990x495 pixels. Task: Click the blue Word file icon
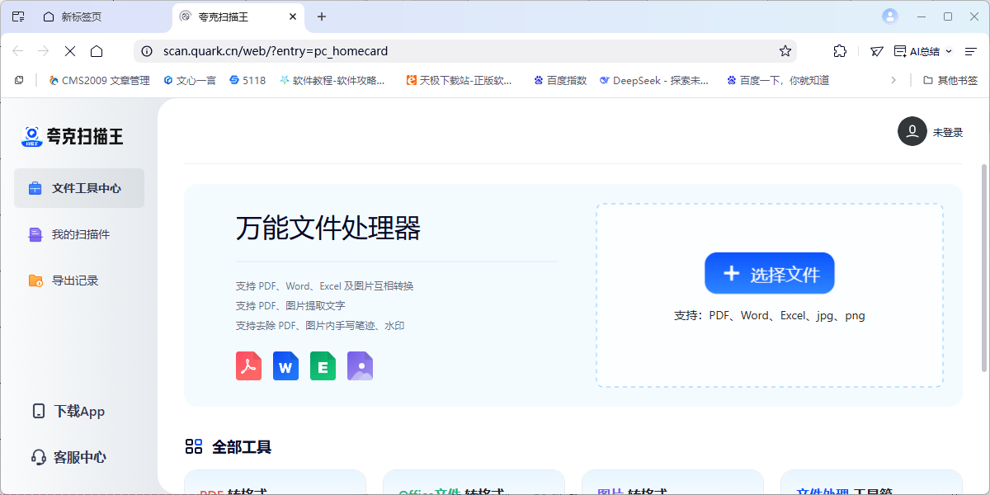tap(285, 365)
